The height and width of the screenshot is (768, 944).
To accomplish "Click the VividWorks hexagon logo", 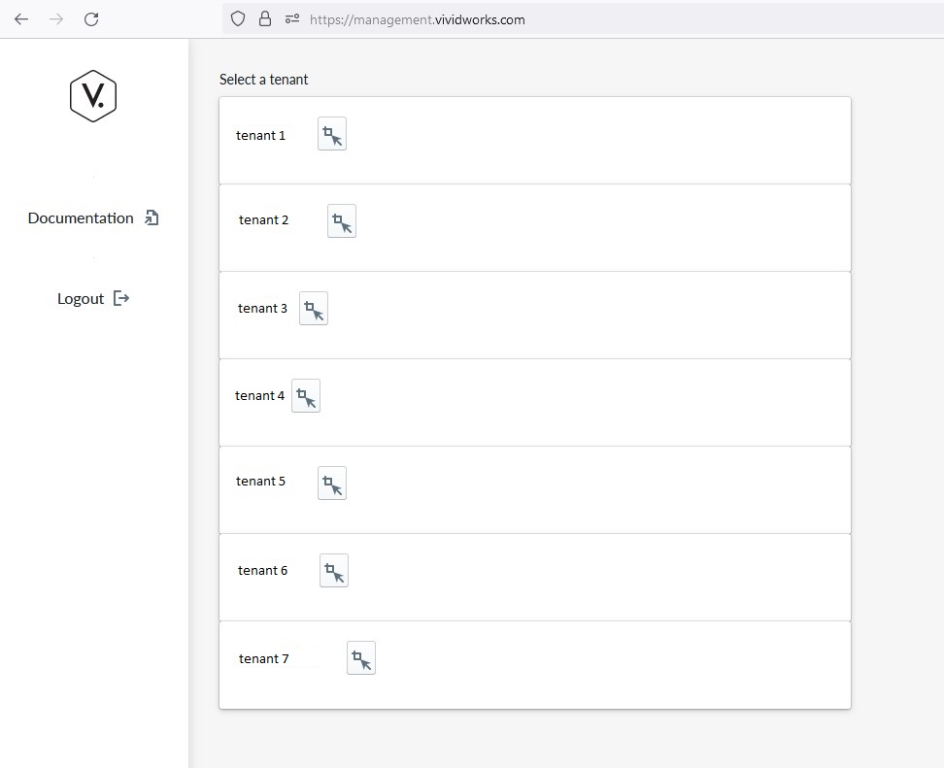I will point(92,96).
